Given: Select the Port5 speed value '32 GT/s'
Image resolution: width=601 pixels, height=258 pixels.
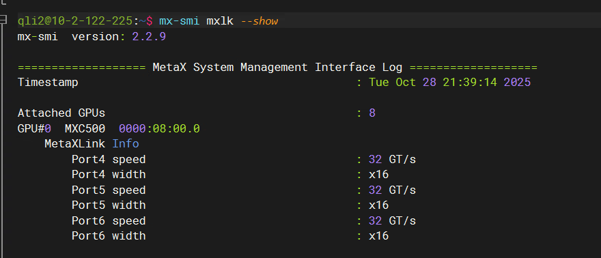Looking at the screenshot, I should click(x=393, y=190).
